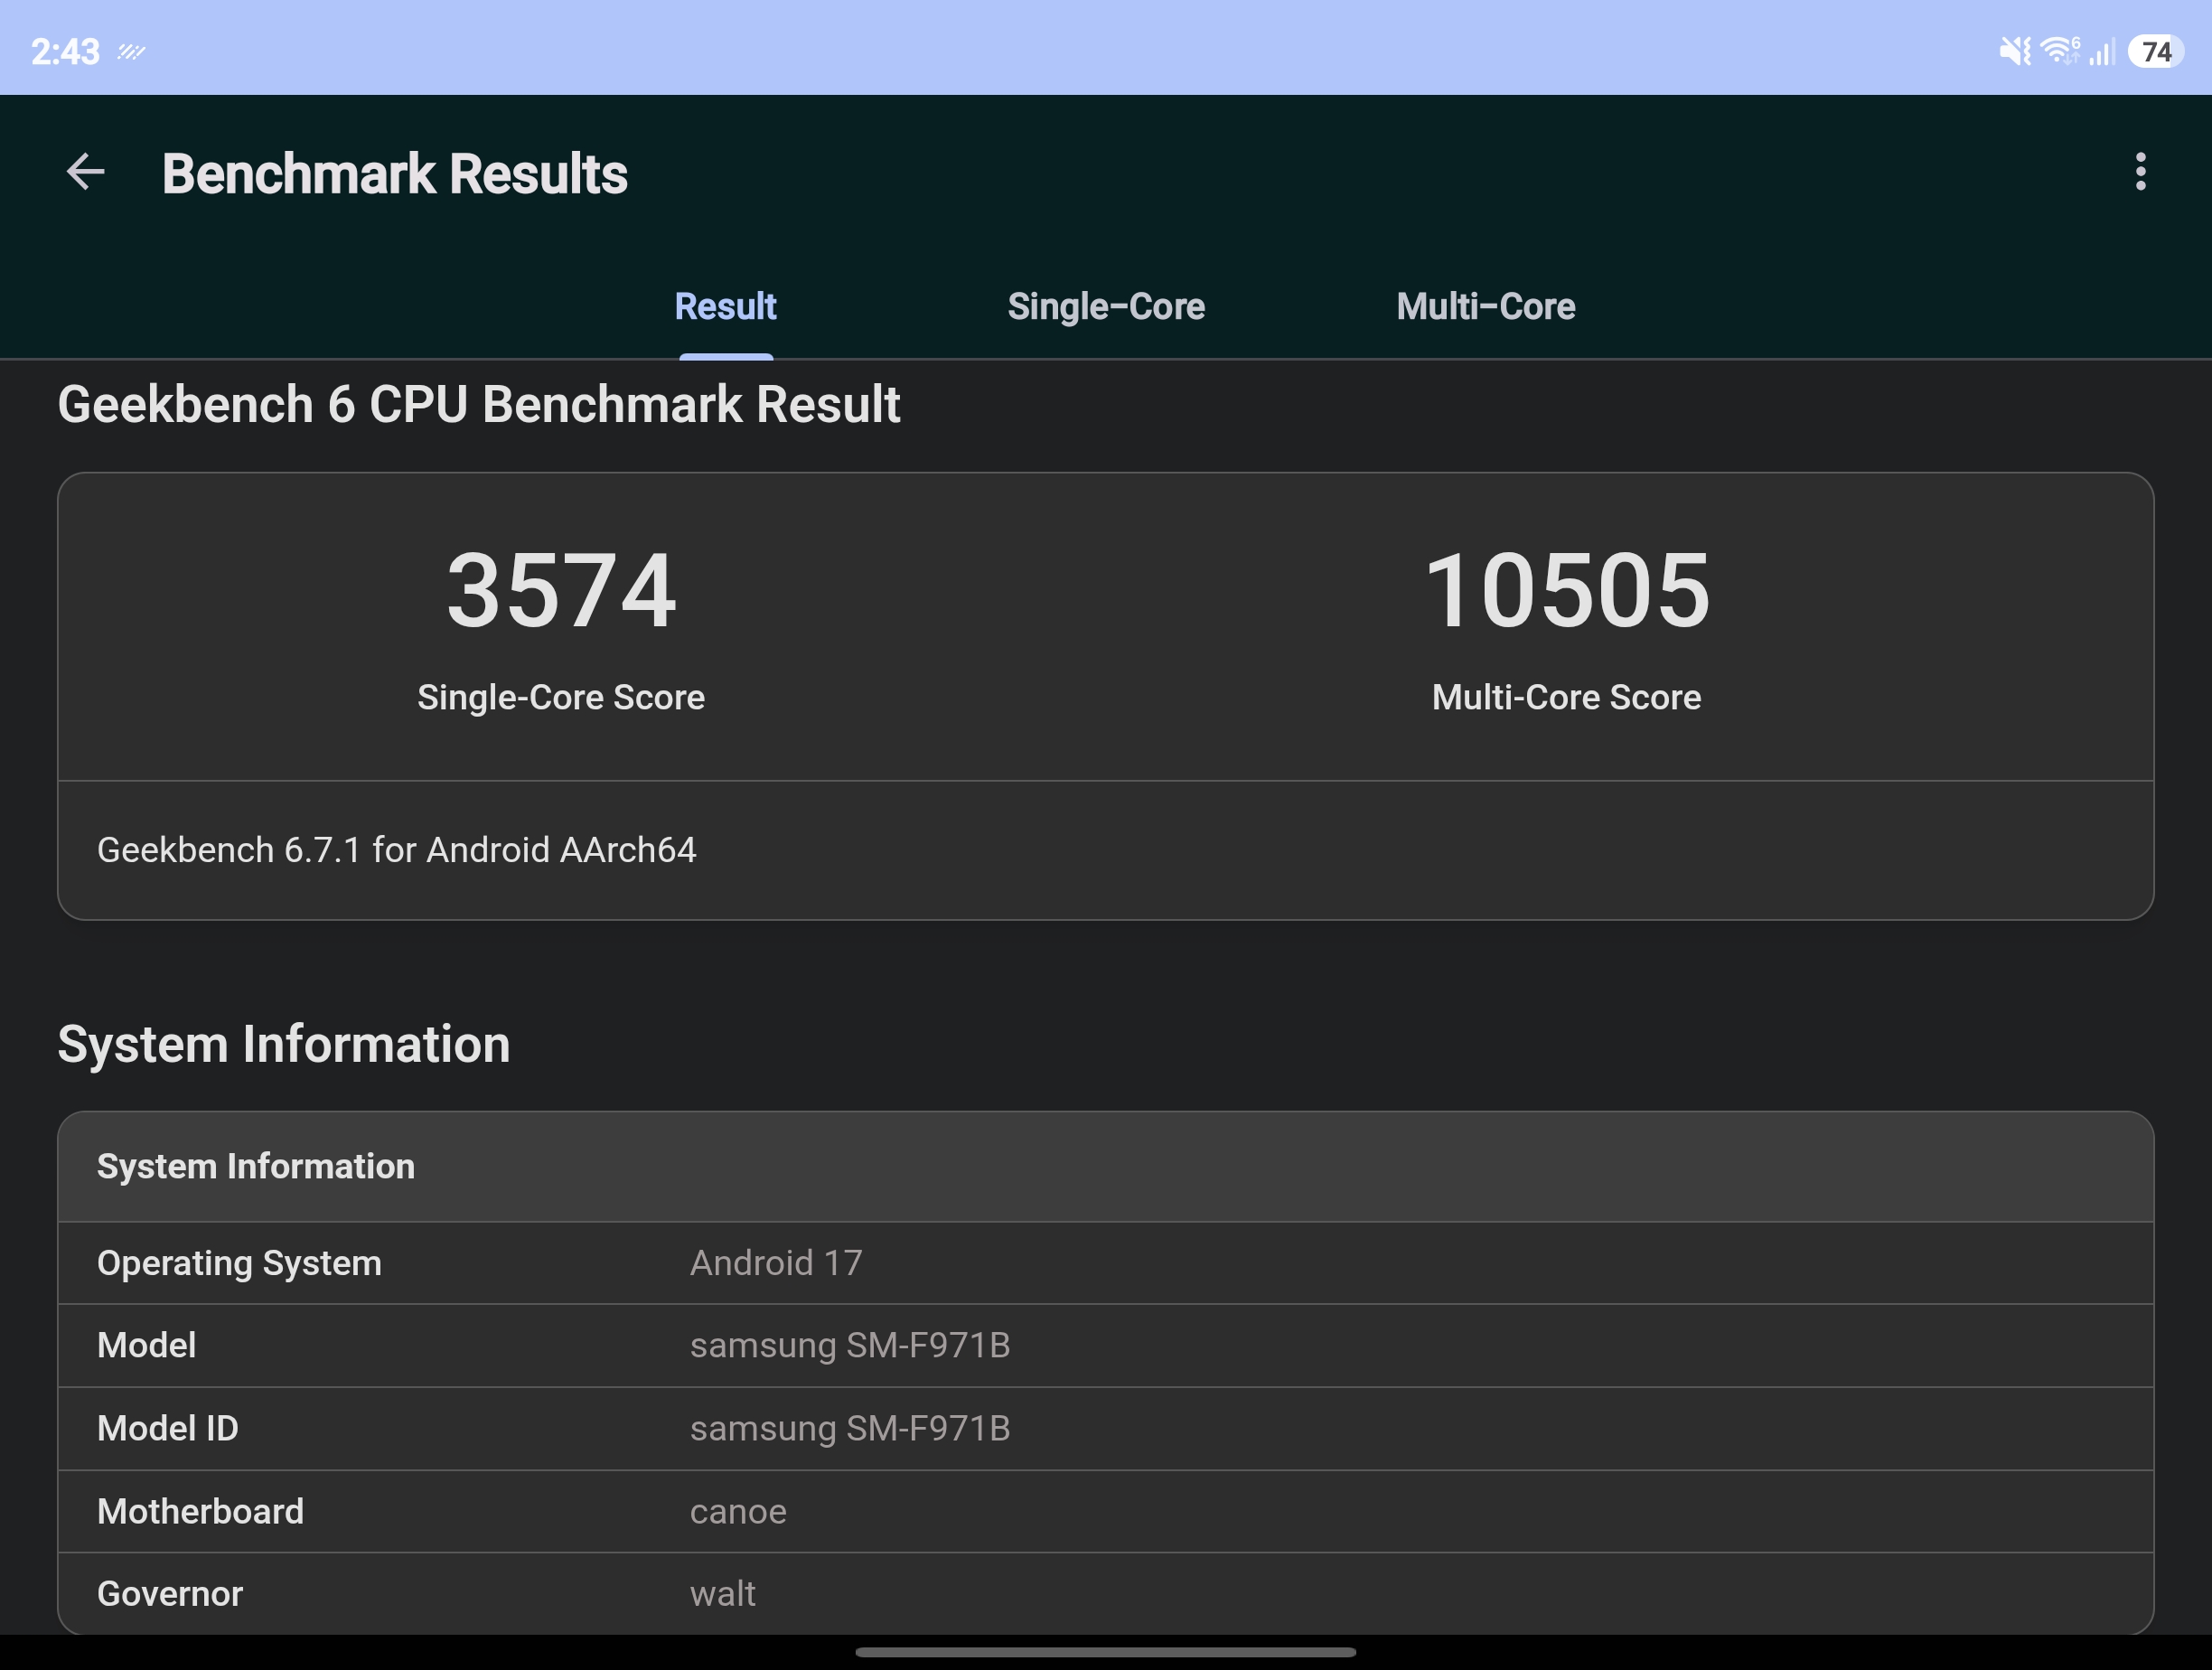The image size is (2212, 1670).
Task: Select the Result tab
Action: pyautogui.click(x=725, y=306)
